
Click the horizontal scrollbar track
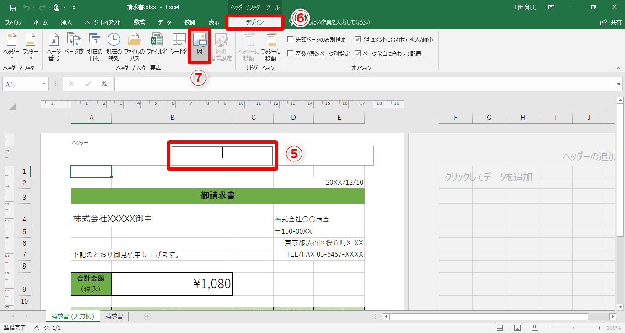tap(500, 317)
